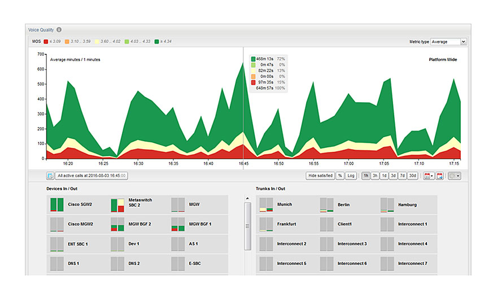The image size is (497, 301).
Task: Click the Average minutes / 1 minutes label
Action: [x=75, y=59]
